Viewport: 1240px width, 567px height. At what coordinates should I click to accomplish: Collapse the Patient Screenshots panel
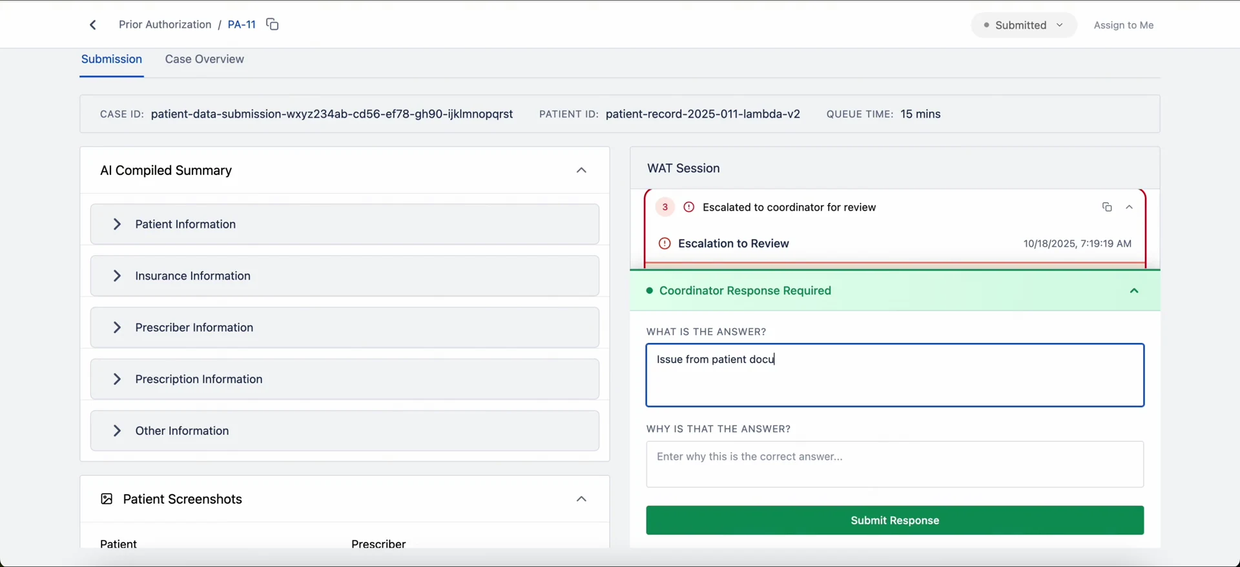[581, 499]
